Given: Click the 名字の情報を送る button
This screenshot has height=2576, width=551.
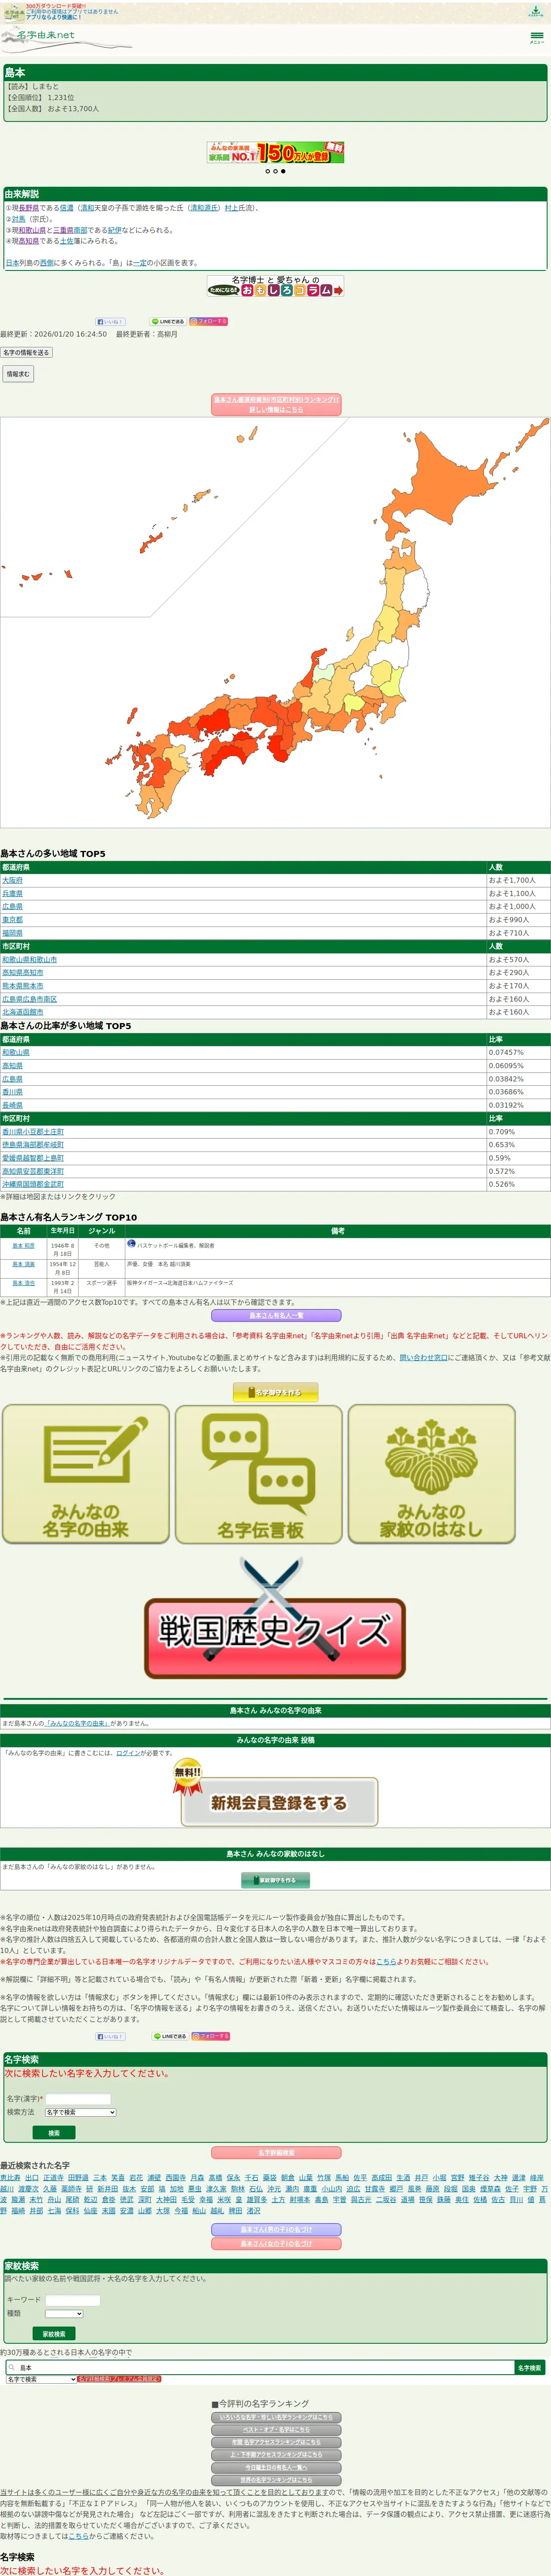Looking at the screenshot, I should click(x=26, y=352).
